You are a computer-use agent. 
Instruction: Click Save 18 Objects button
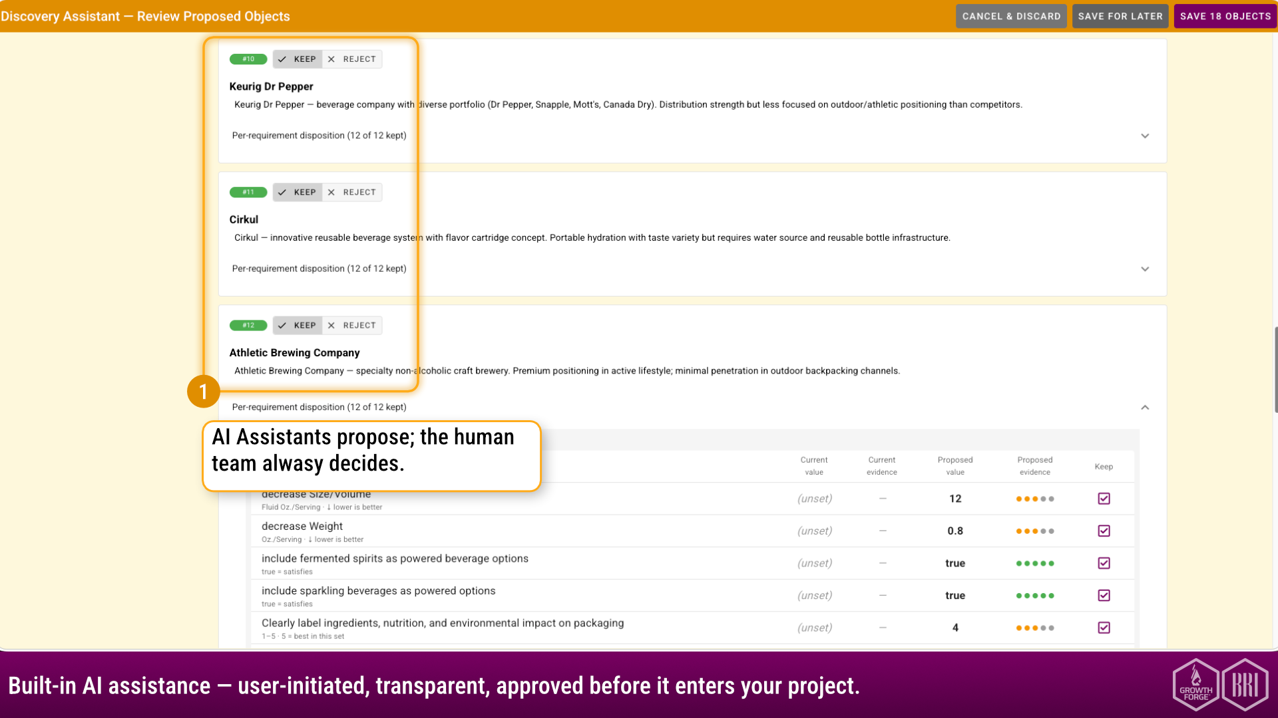1225,16
